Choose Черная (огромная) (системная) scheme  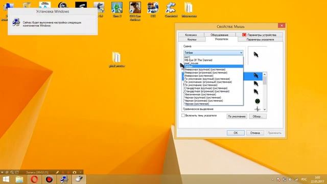click(x=214, y=101)
